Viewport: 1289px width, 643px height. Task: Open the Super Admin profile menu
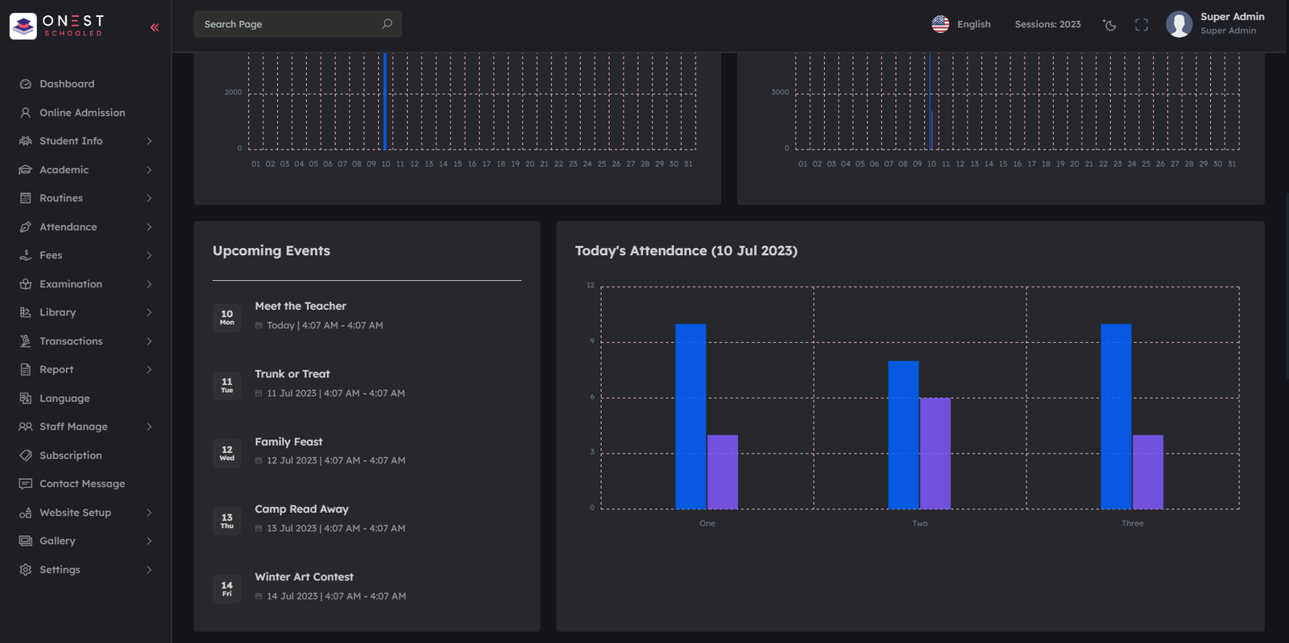click(1216, 24)
